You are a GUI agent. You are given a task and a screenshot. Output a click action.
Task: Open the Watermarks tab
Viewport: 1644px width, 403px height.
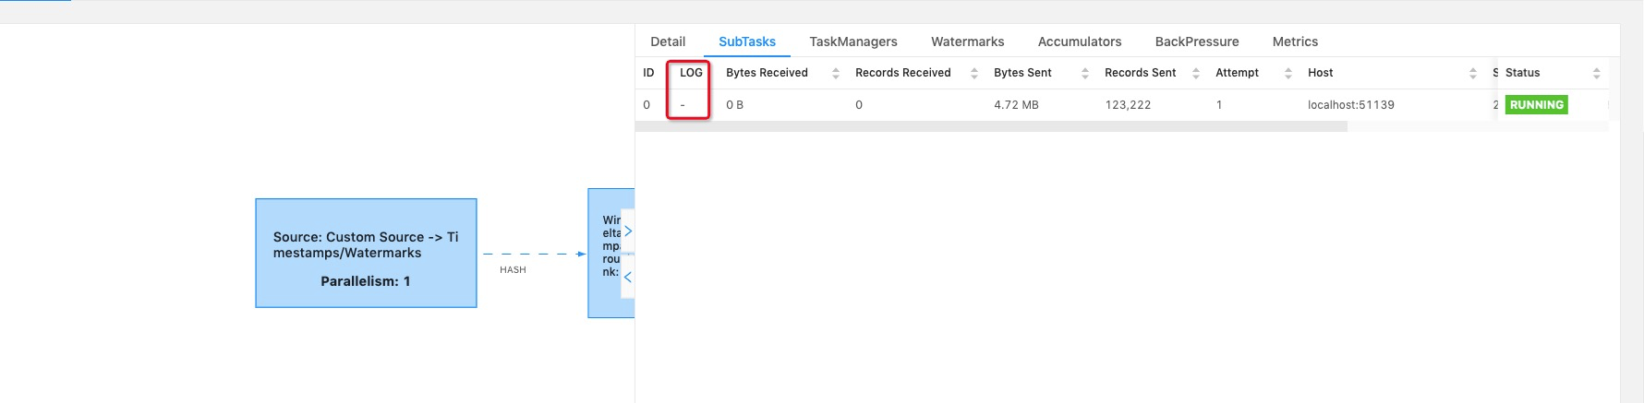point(967,41)
